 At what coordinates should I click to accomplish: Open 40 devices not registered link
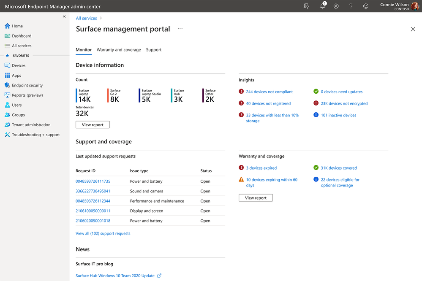(x=268, y=103)
